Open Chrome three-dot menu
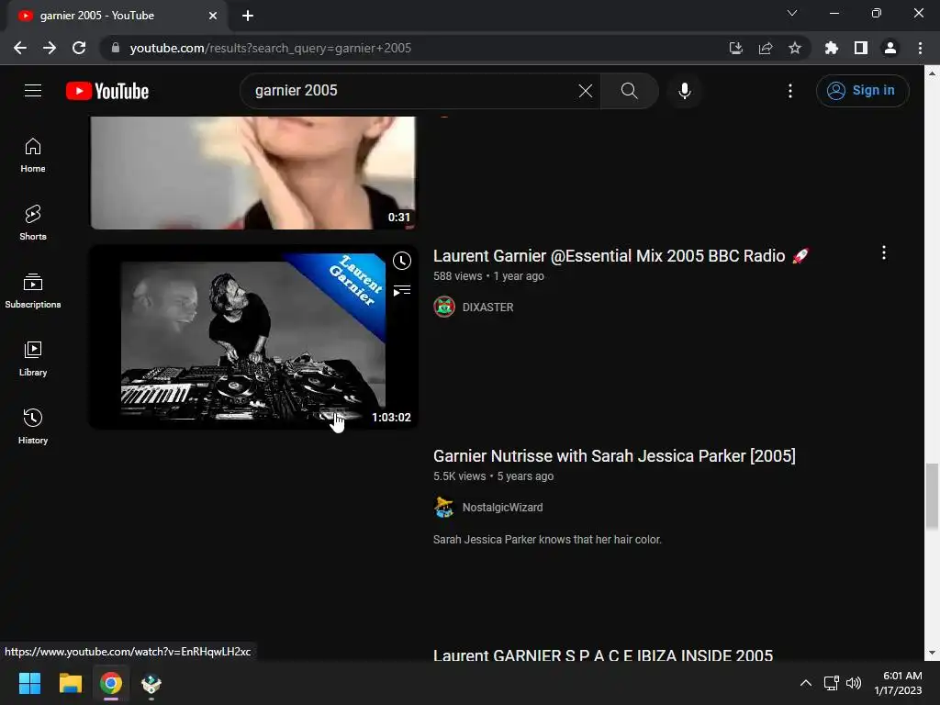940x705 pixels. pos(920,48)
